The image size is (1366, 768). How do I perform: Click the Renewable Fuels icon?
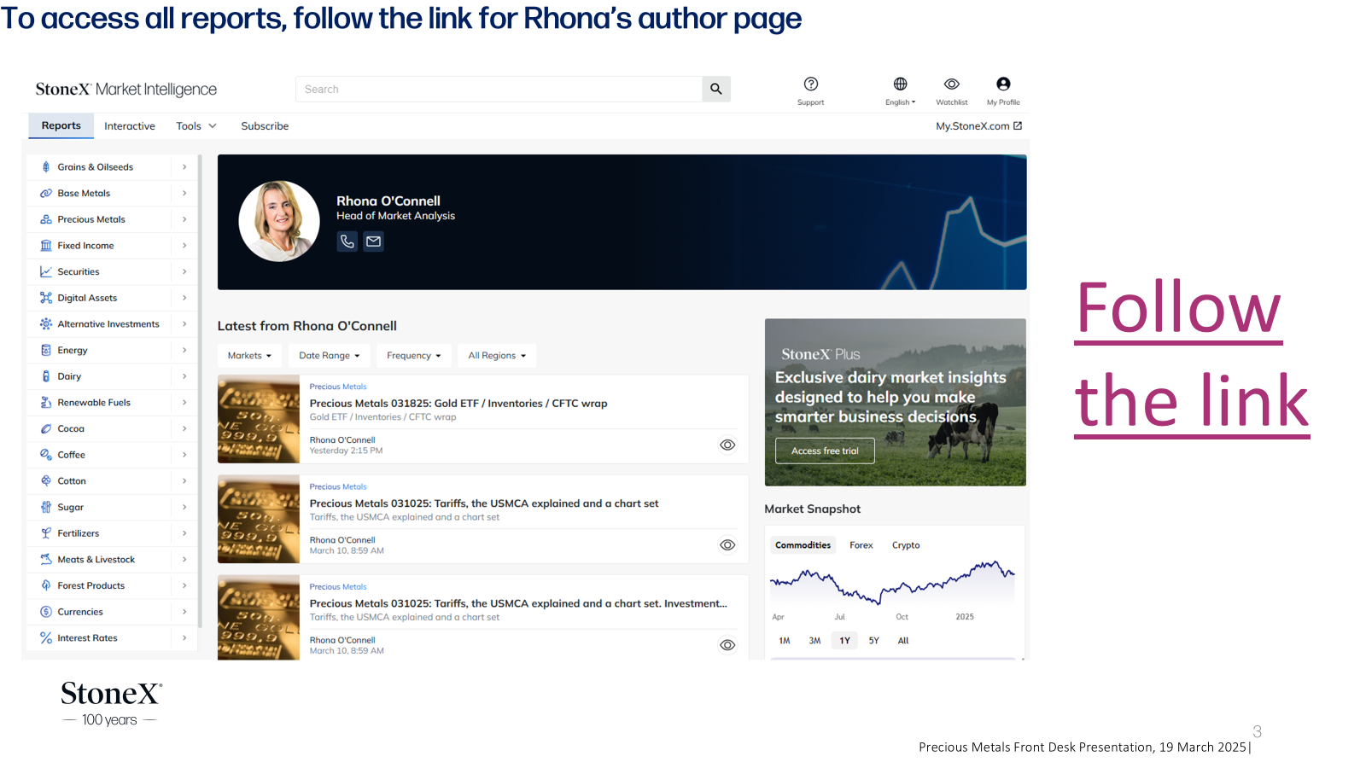46,403
